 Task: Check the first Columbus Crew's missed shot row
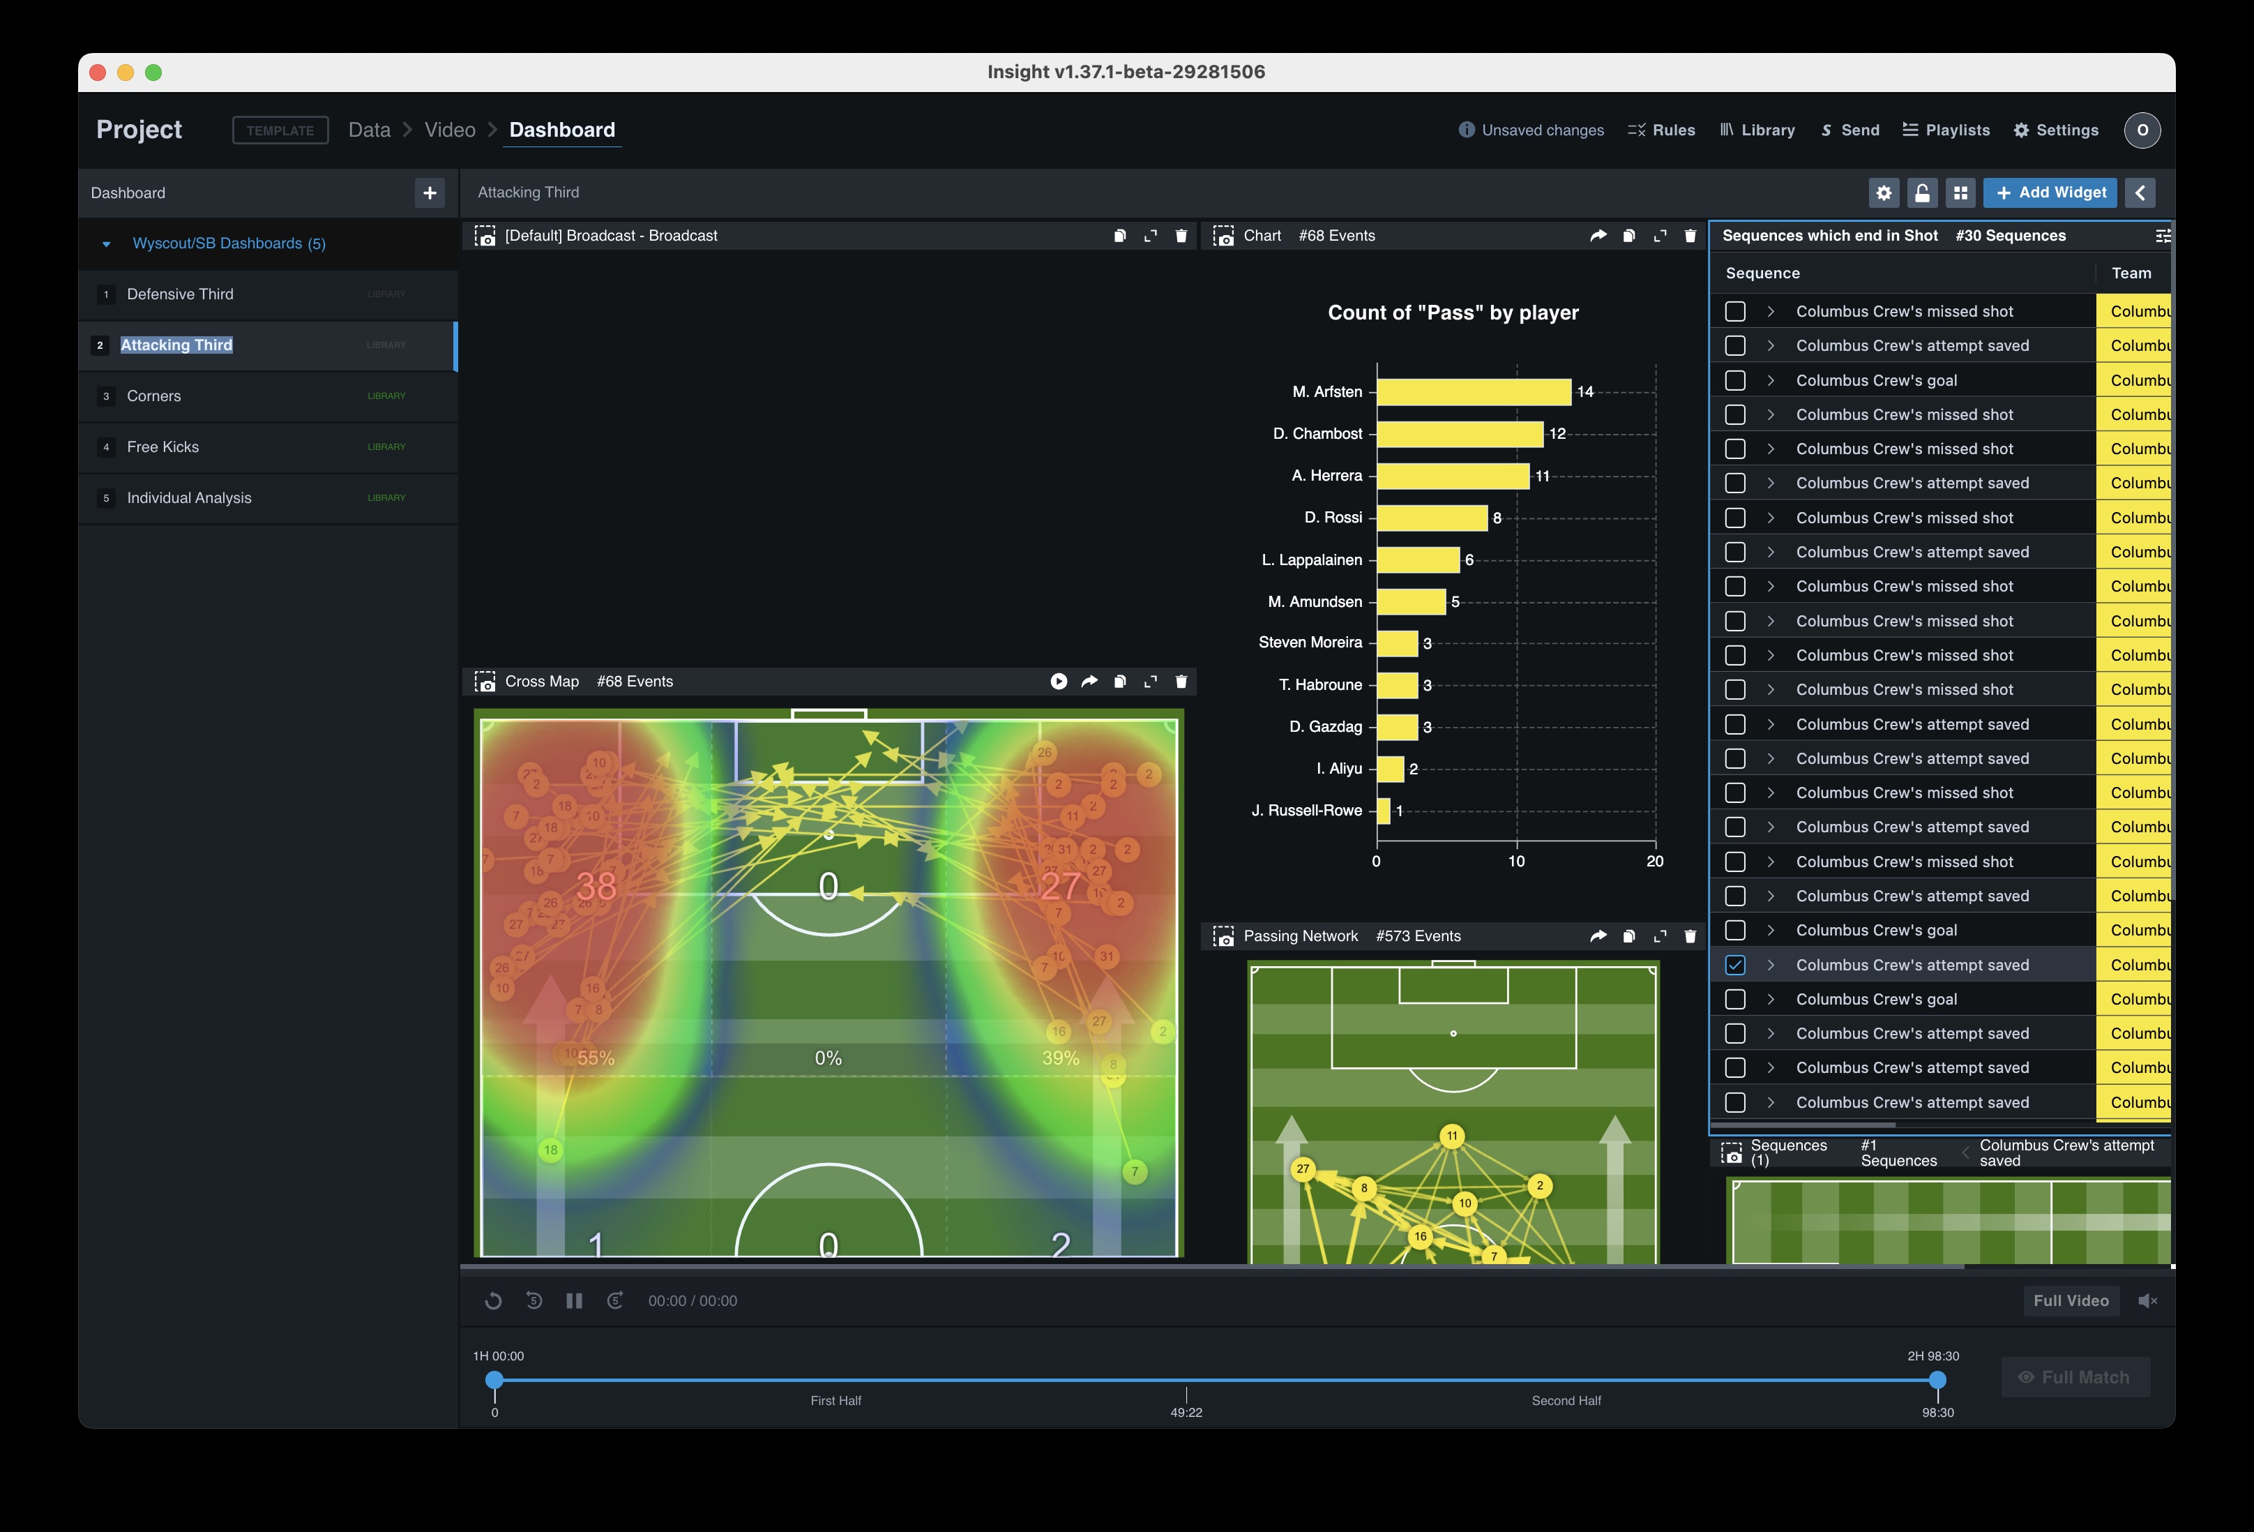(x=1735, y=311)
